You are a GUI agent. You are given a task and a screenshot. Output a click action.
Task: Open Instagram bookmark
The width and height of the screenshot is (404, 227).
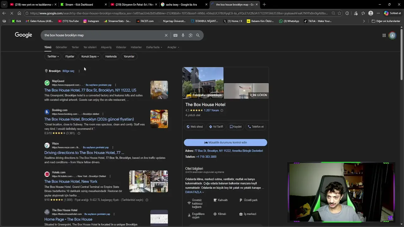point(91,21)
